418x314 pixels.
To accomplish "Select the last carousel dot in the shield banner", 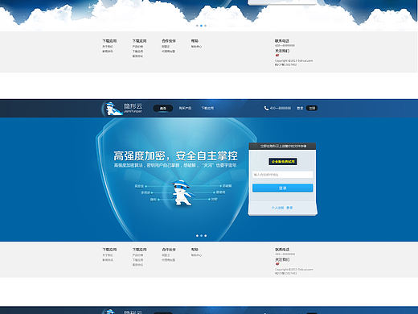I will pos(206,236).
